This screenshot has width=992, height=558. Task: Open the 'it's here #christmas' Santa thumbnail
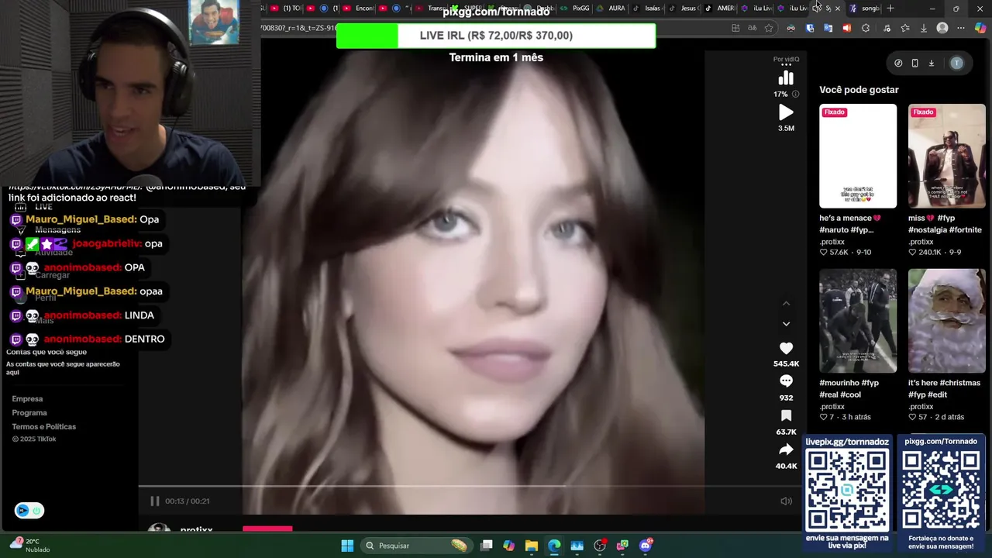947,321
